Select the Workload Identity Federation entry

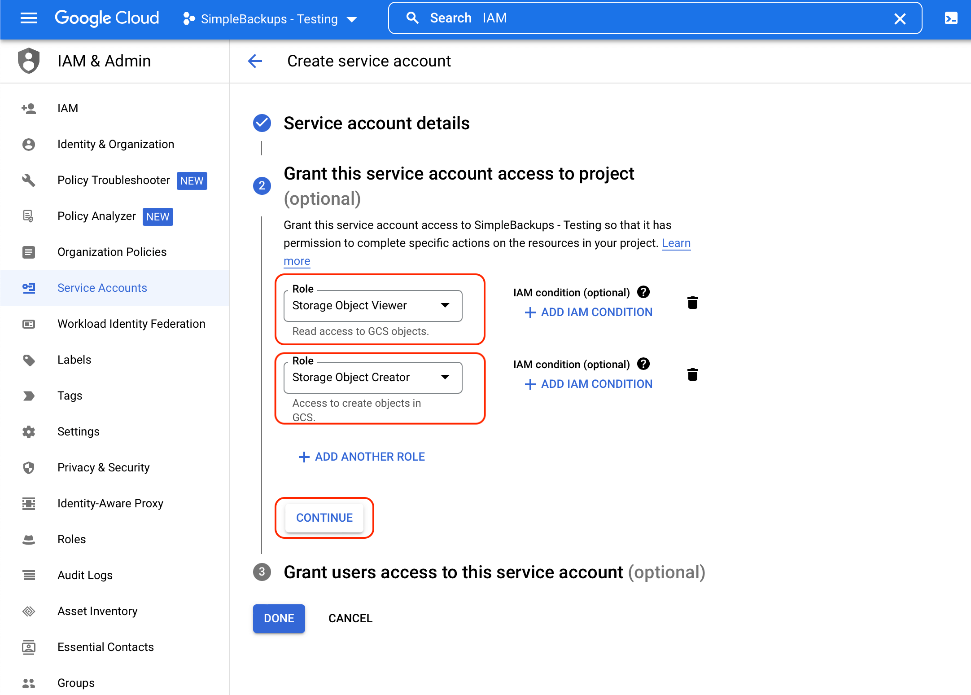(131, 323)
